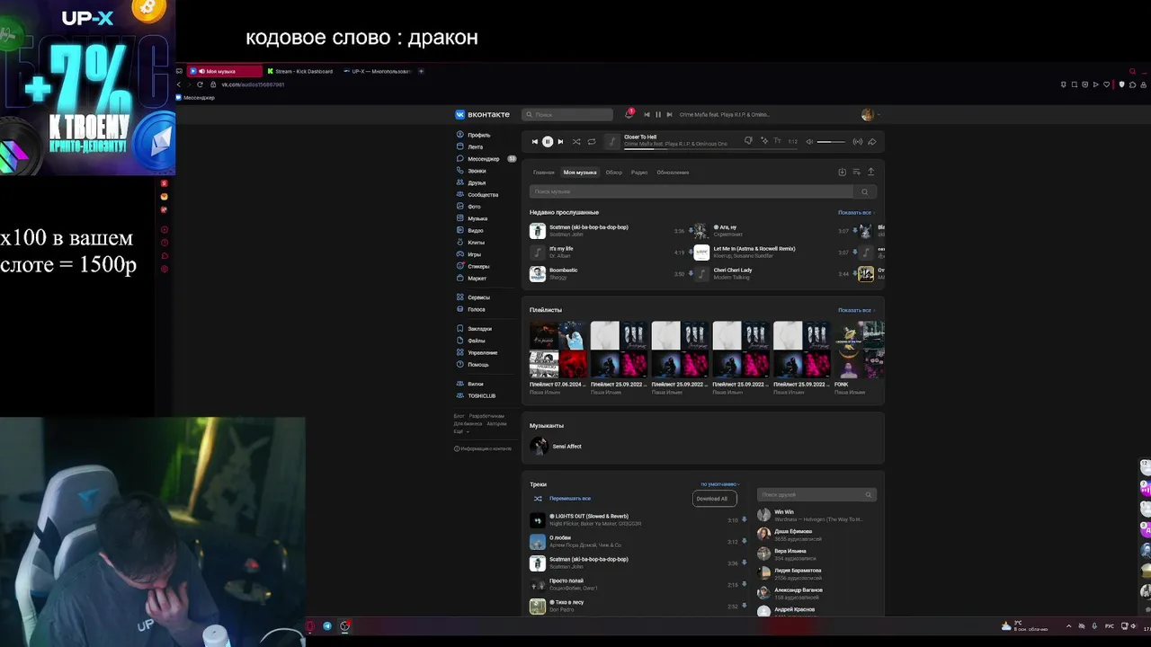Open the TOSHICLUB community shortcut

click(481, 396)
